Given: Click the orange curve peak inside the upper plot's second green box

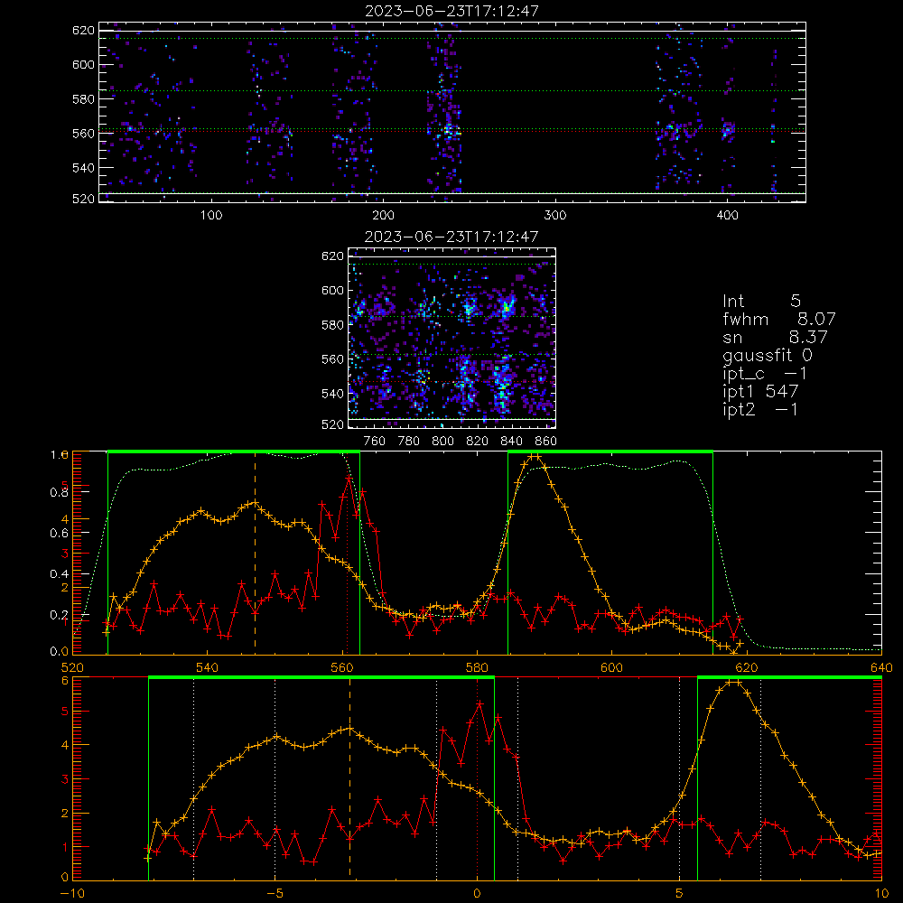Looking at the screenshot, I should 534,457.
